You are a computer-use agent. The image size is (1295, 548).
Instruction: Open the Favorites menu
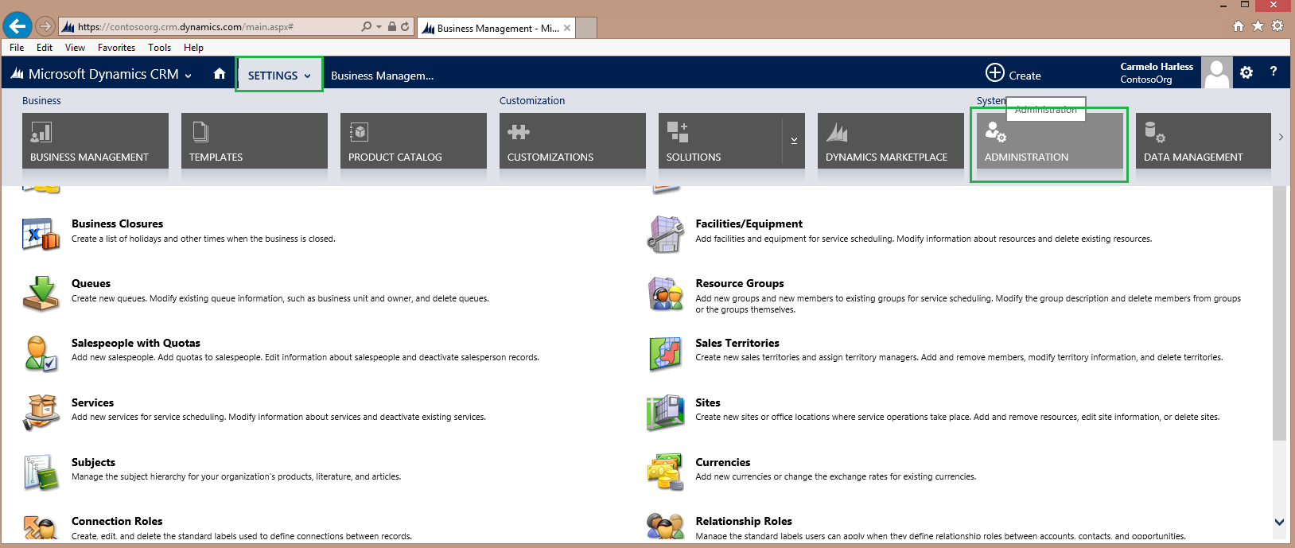click(x=116, y=48)
